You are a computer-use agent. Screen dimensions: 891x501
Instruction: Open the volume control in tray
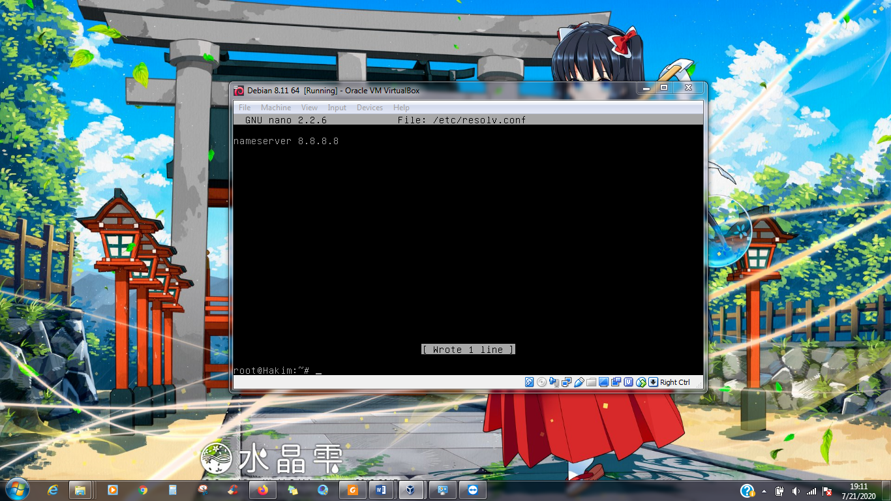click(x=796, y=491)
